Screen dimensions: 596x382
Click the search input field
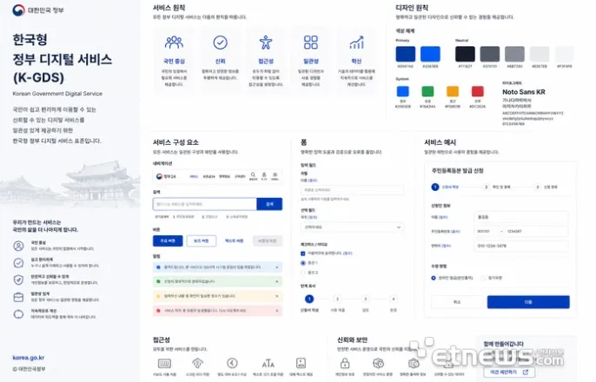[x=205, y=204]
